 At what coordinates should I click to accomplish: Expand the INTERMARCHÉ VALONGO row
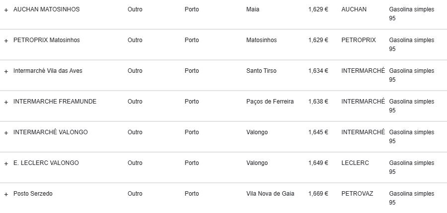[6, 133]
